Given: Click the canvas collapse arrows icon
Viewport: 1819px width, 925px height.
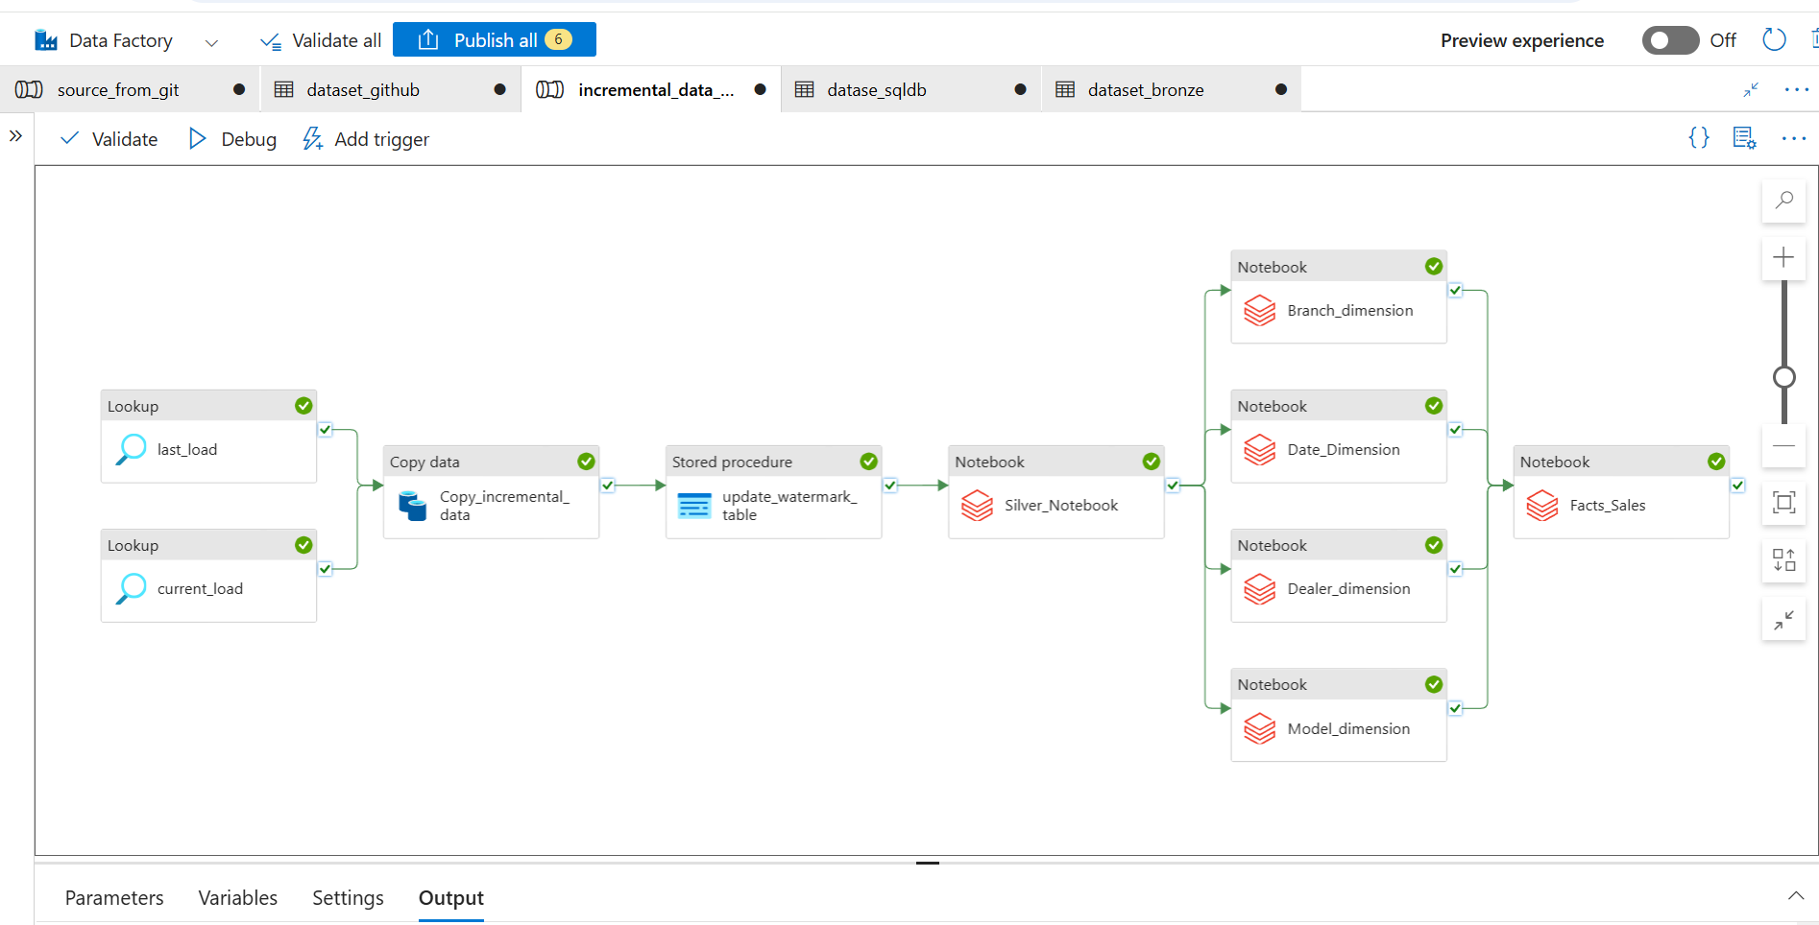Looking at the screenshot, I should point(1783,620).
